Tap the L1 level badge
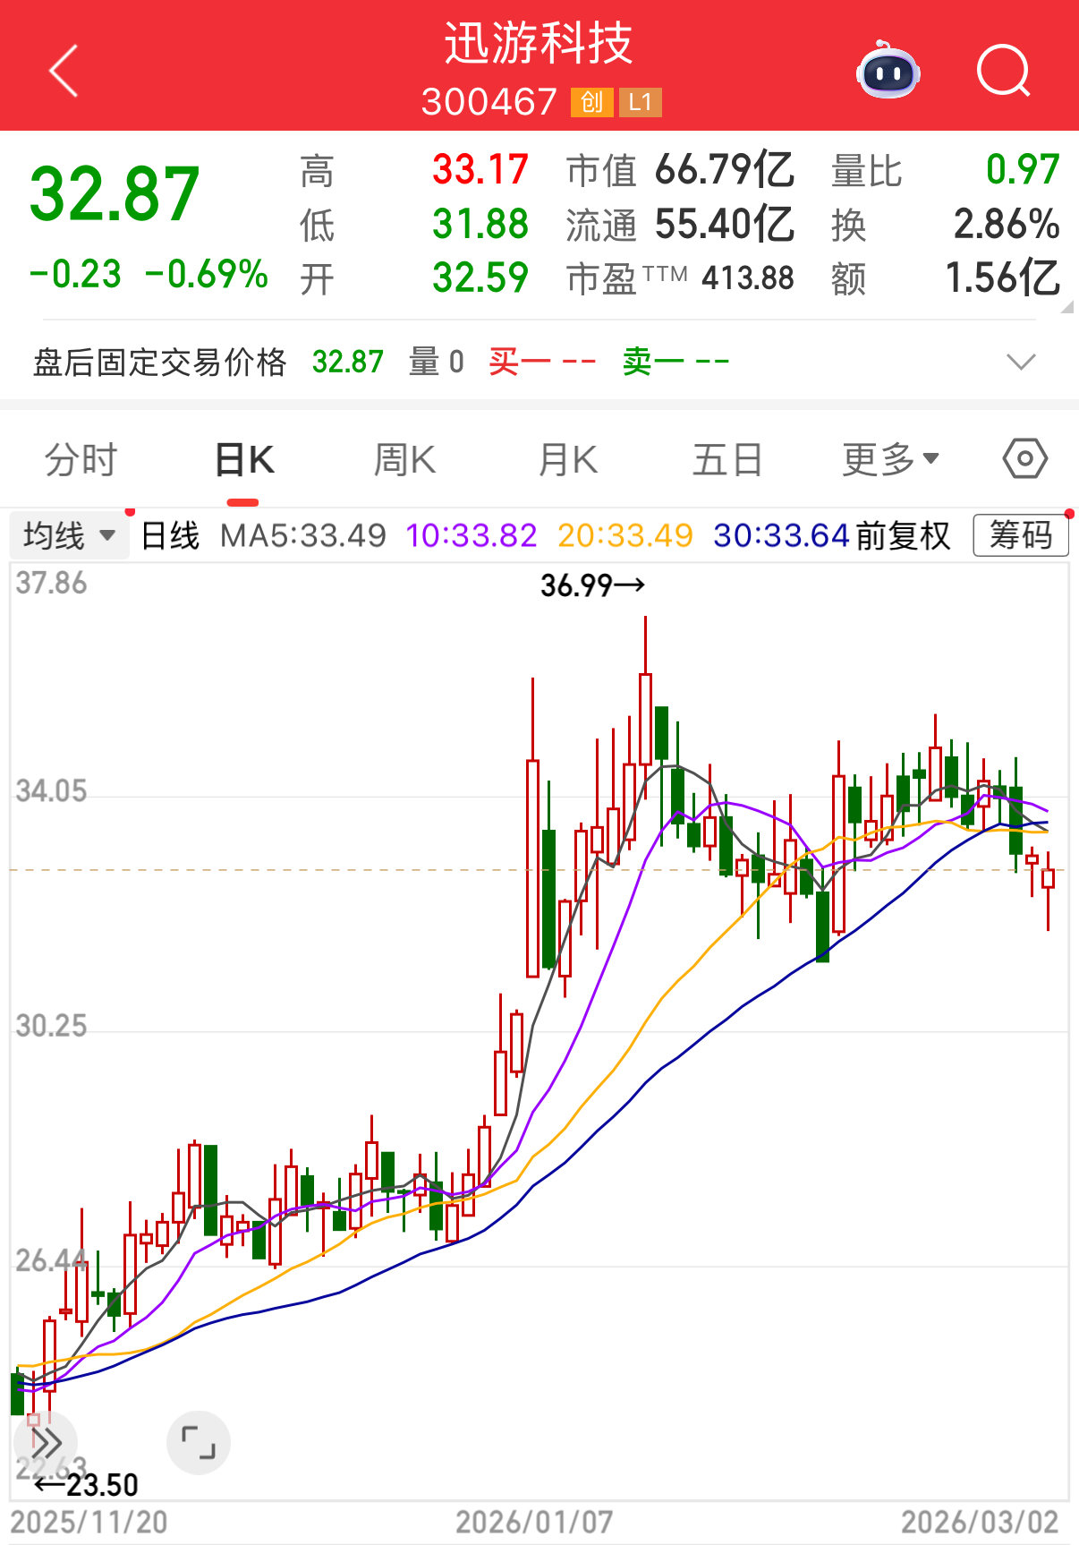The image size is (1079, 1545). 640,102
